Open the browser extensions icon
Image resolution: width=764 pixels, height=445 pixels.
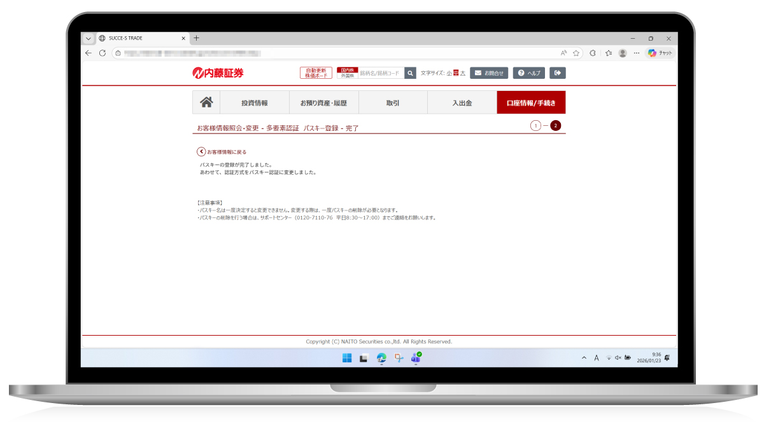(x=593, y=53)
